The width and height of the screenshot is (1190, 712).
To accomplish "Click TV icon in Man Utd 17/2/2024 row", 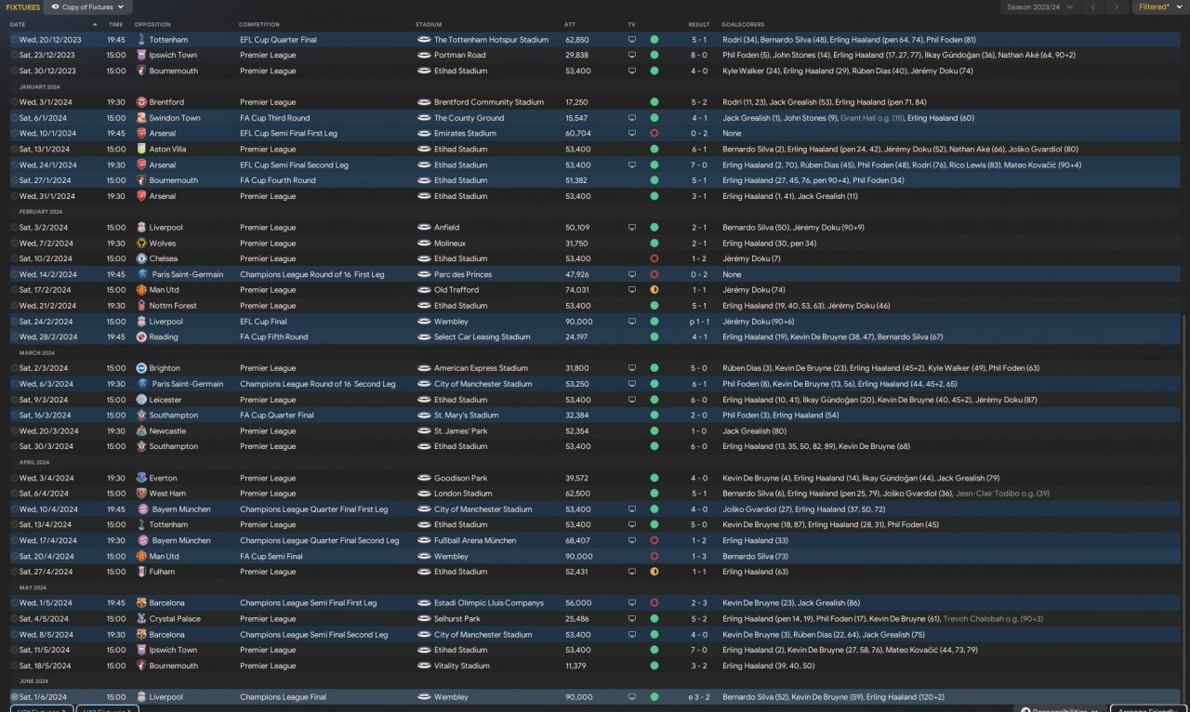I will coord(632,290).
